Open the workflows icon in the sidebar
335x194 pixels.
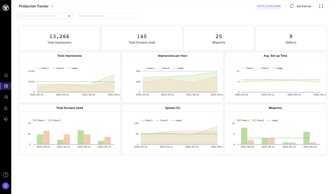pos(6,119)
